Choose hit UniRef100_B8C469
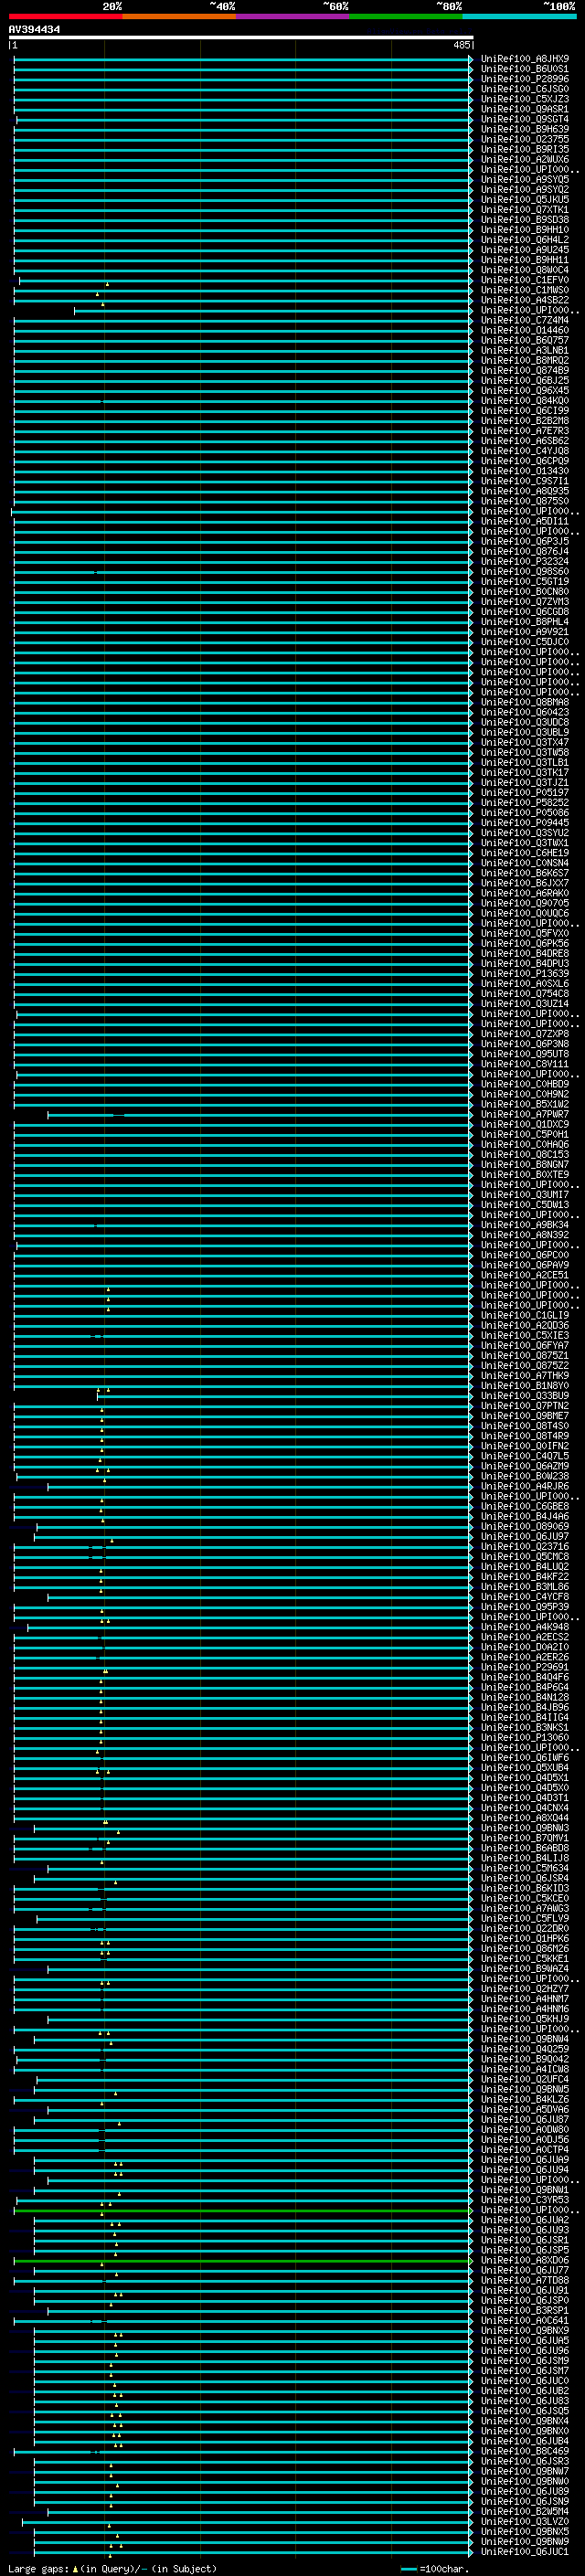This screenshot has width=585, height=2576. pyautogui.click(x=525, y=2452)
